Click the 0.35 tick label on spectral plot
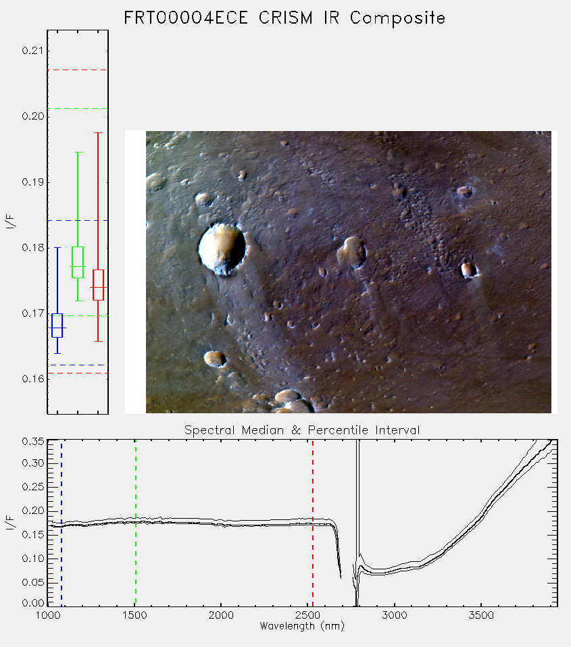This screenshot has width=571, height=647. pyautogui.click(x=32, y=442)
